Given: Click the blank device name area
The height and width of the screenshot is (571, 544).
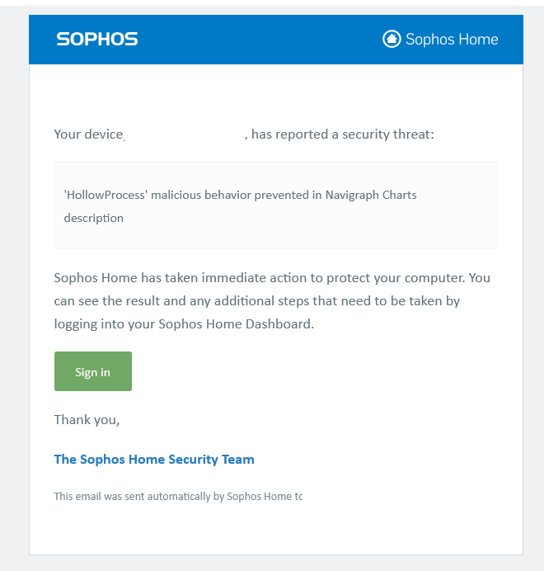Looking at the screenshot, I should click(x=185, y=134).
